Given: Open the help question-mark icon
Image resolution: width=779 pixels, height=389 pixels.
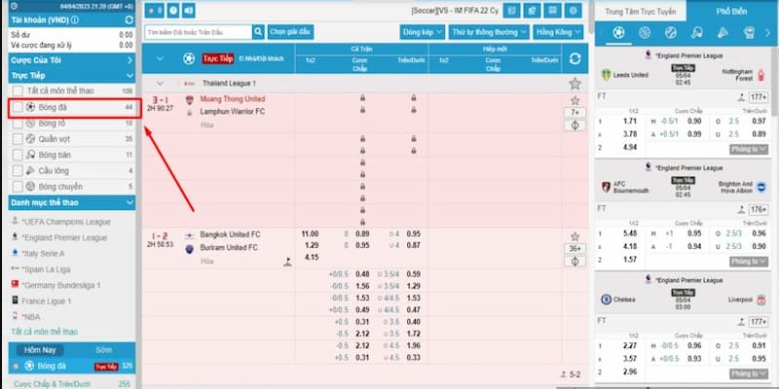Looking at the screenshot, I should 173,11.
